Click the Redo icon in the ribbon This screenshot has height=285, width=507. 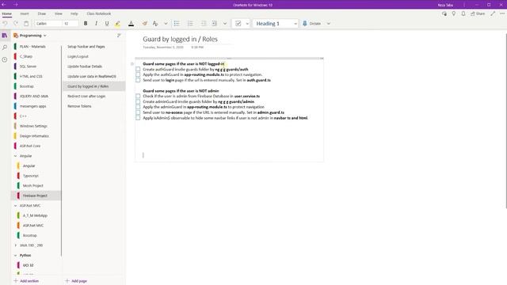click(16, 24)
